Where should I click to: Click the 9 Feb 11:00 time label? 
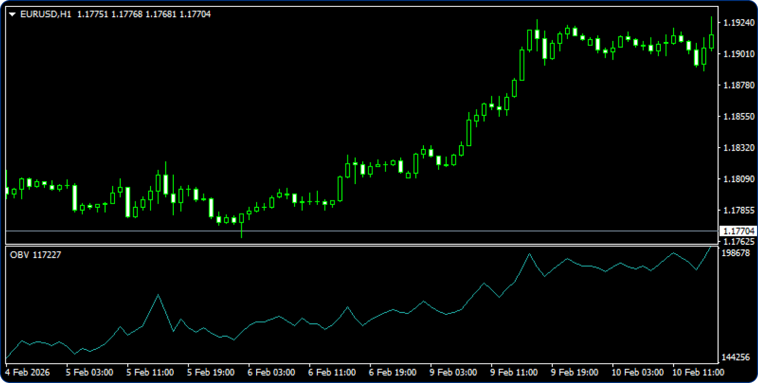[x=514, y=372]
